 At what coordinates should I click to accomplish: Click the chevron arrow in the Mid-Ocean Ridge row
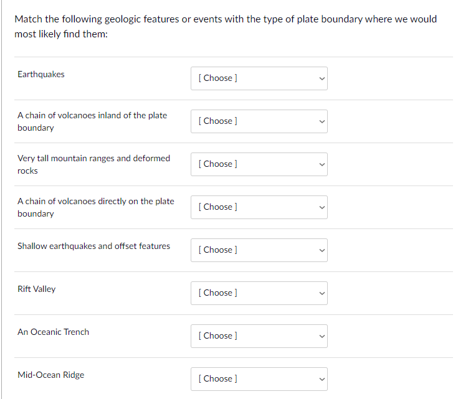(x=322, y=379)
